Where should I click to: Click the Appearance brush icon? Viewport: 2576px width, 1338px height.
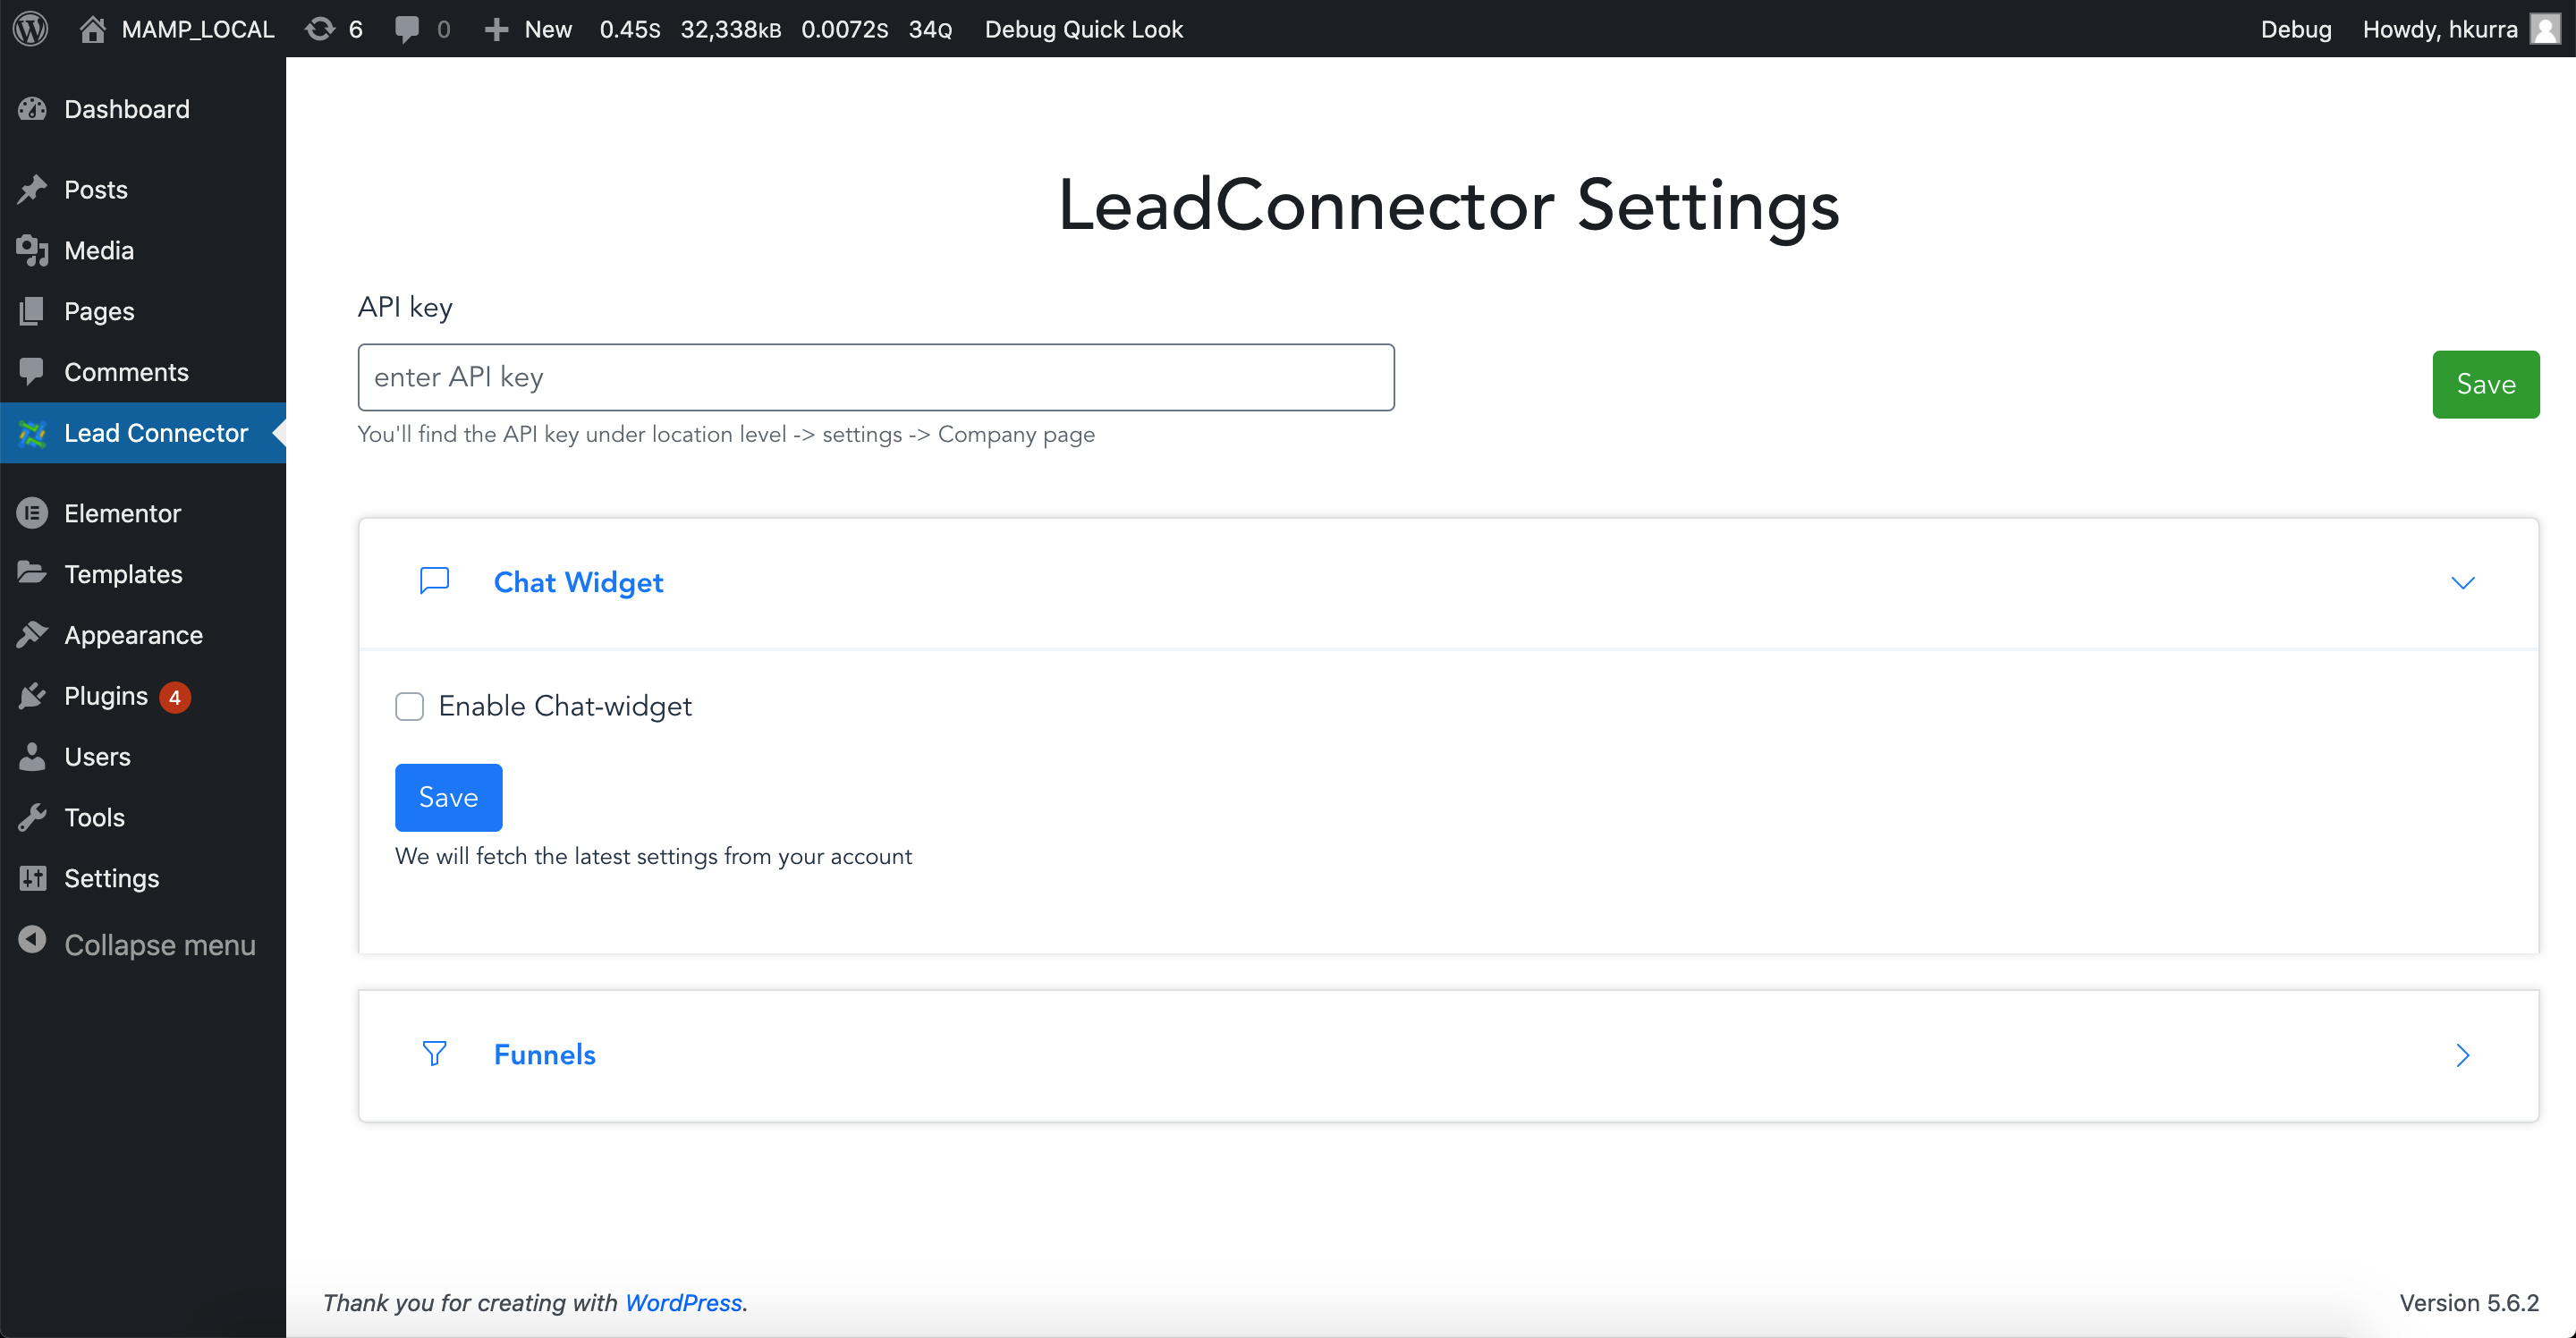click(32, 635)
